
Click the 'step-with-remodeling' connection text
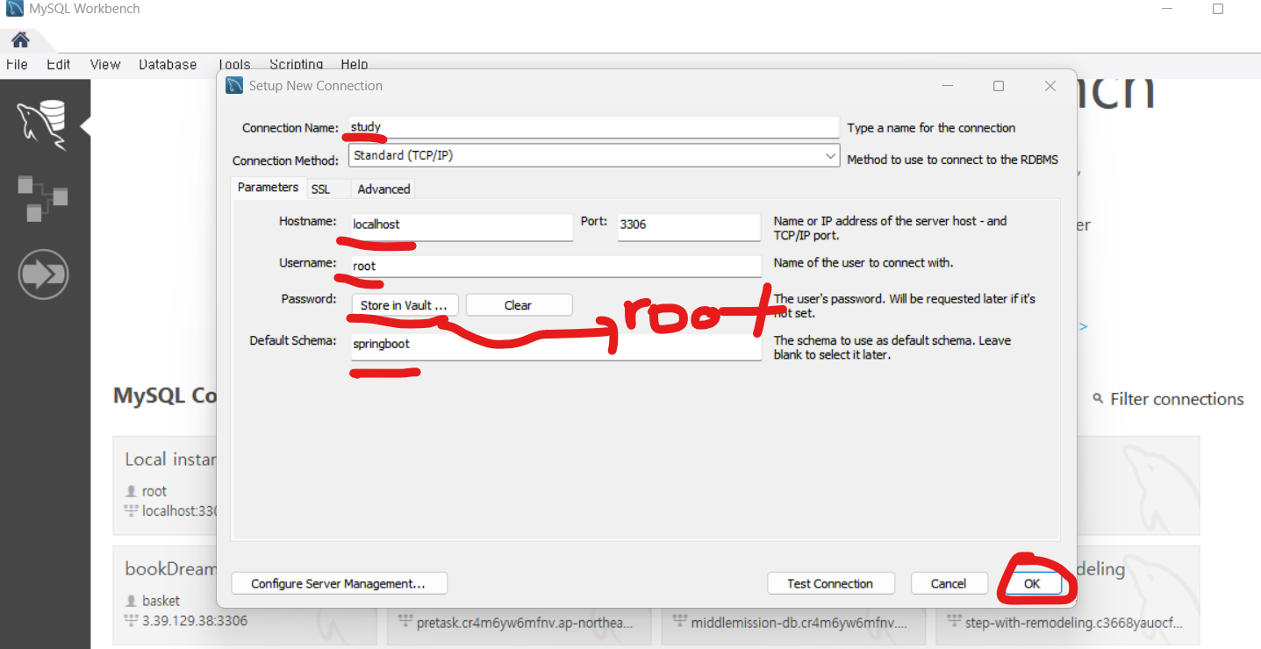(1073, 623)
